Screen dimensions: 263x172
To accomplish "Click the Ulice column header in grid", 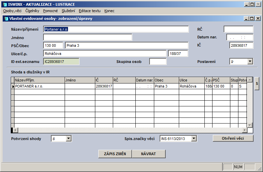I will (192, 80).
